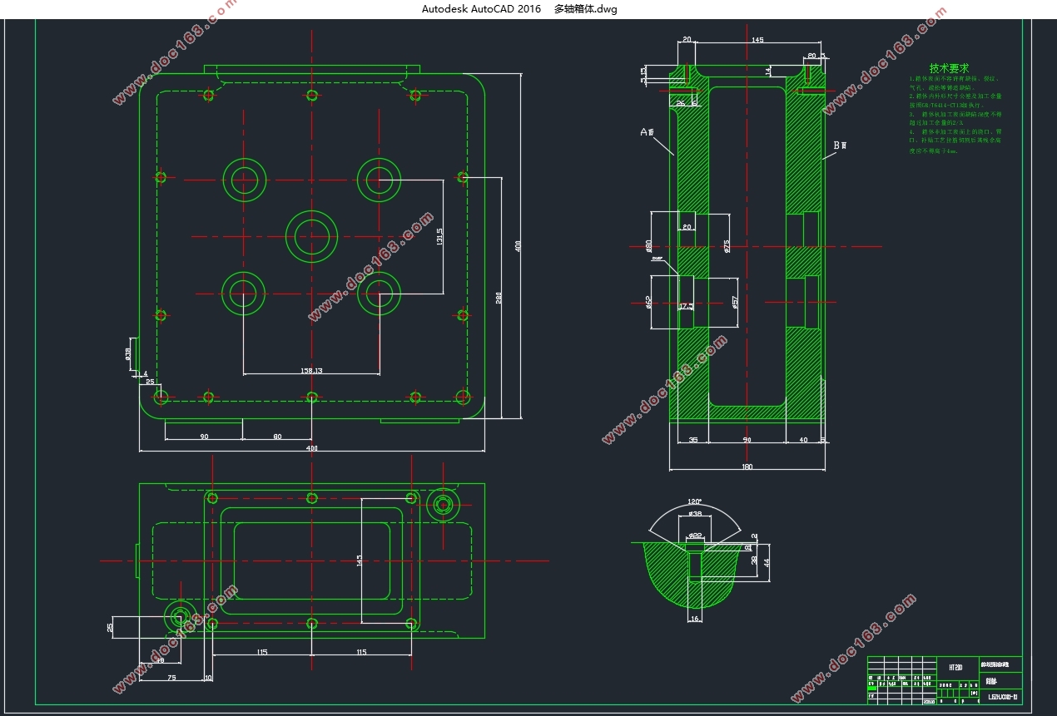Select the drawing number cell in title block
This screenshot has height=716, width=1057.
pos(1001,696)
